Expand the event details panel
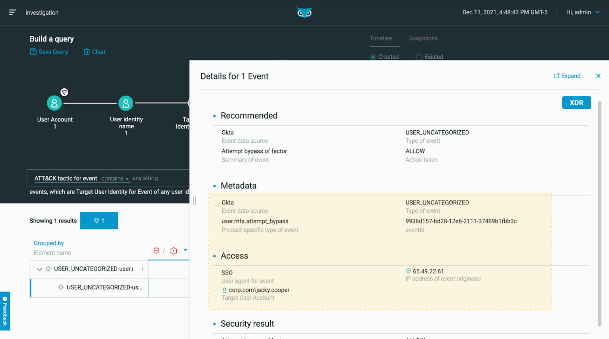This screenshot has width=609, height=339. click(x=567, y=76)
